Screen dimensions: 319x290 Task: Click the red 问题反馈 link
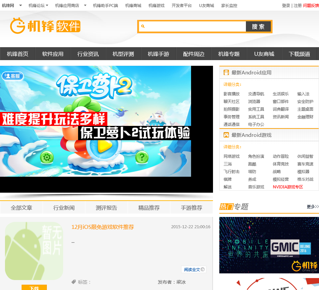pos(311,6)
